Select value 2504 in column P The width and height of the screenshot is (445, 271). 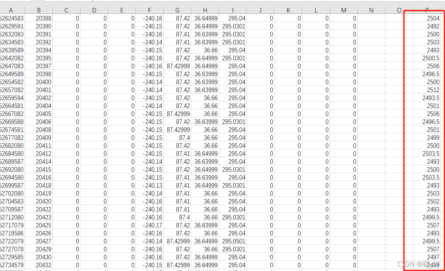point(427,18)
